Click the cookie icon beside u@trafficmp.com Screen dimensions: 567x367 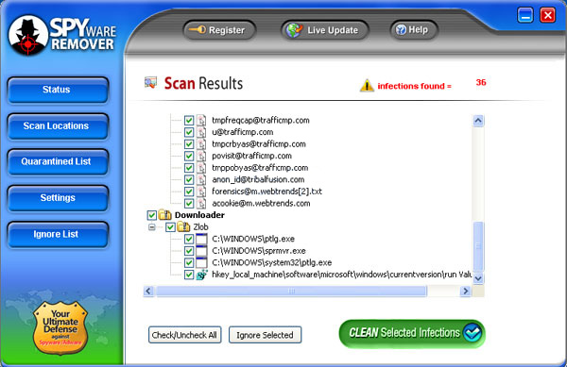(x=201, y=132)
